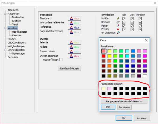Enable the inclusief lijsten checkbox

(x=61, y=60)
